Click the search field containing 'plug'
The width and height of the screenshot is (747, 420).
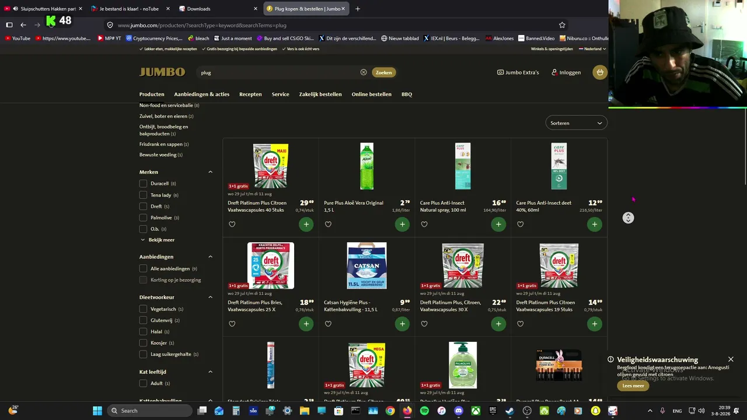tap(277, 72)
